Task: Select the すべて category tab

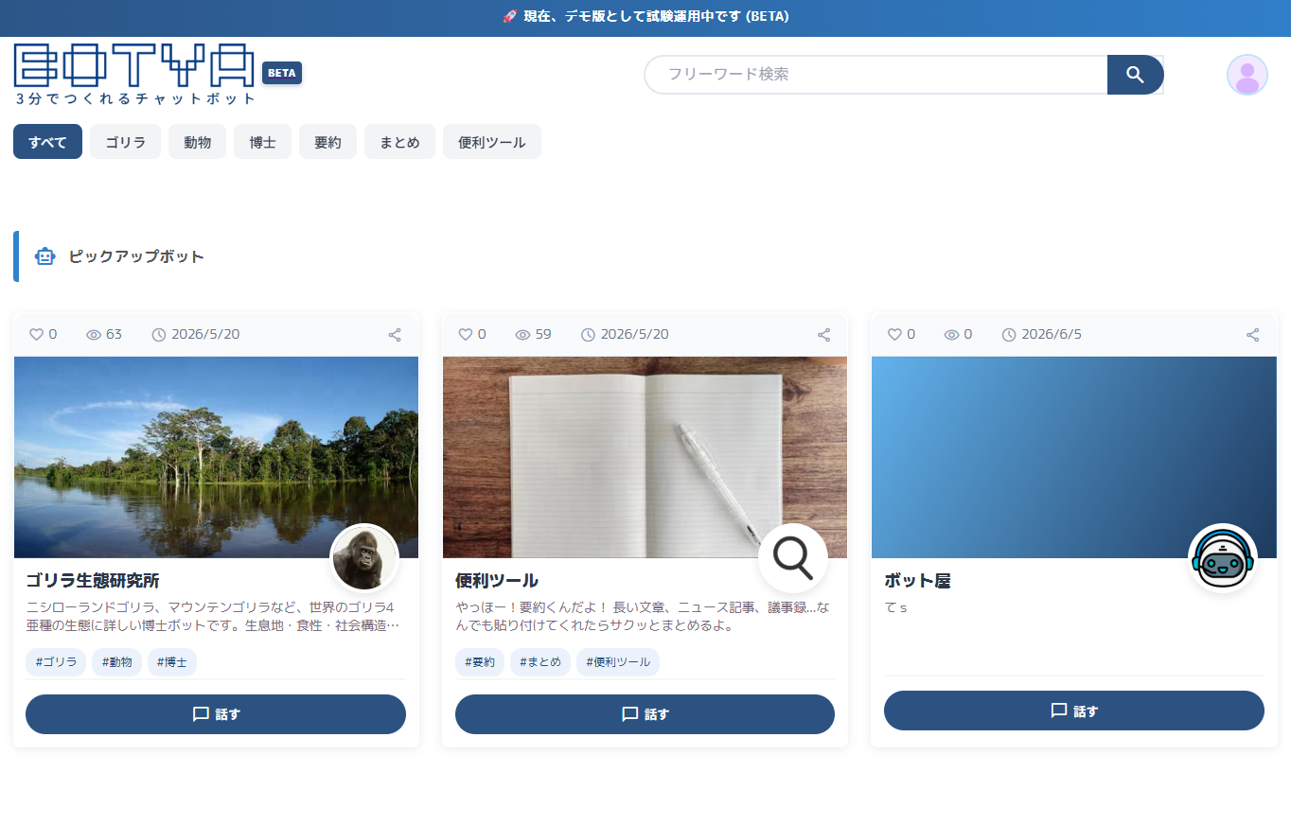Action: 47,142
